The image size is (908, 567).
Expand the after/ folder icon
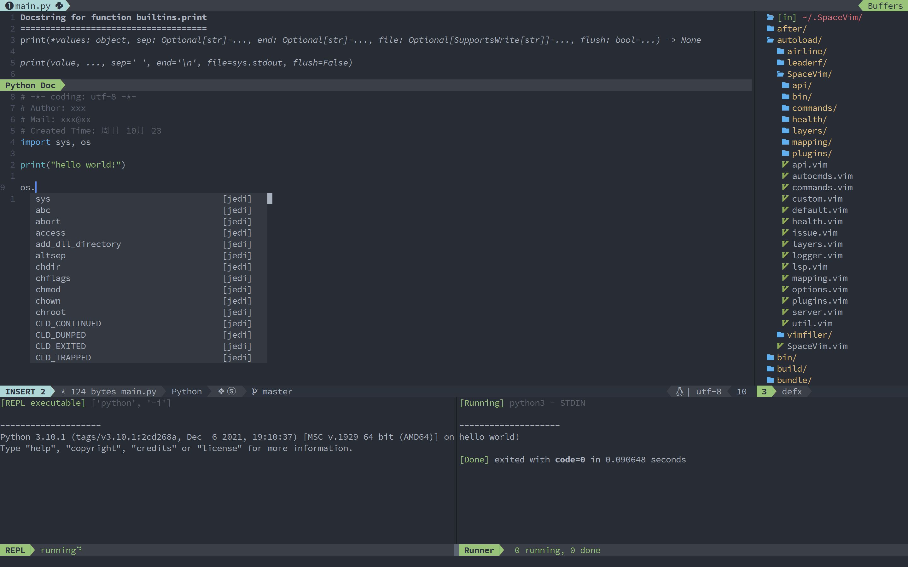[x=770, y=28]
